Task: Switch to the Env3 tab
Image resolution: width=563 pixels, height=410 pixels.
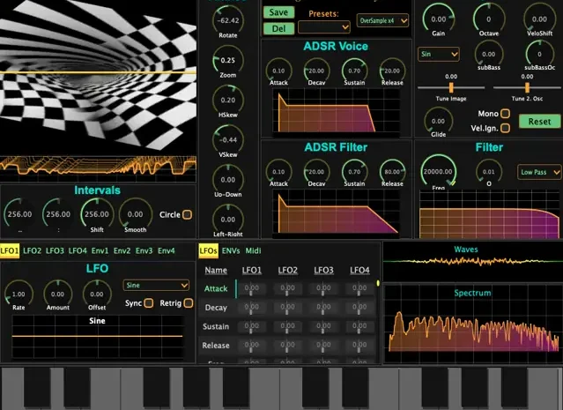Action: click(144, 250)
